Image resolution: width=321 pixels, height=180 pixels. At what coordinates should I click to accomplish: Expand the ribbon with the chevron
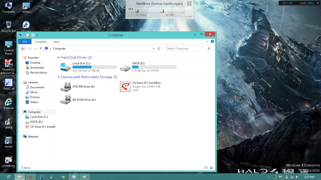coord(207,42)
